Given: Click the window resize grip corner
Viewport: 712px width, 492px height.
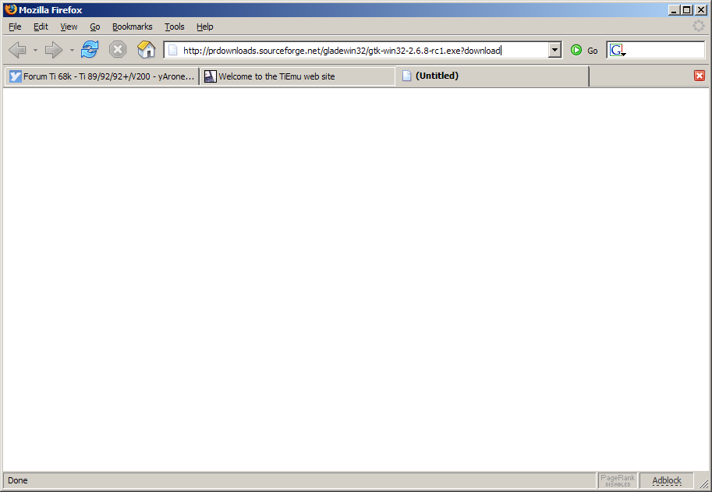Looking at the screenshot, I should pos(703,483).
